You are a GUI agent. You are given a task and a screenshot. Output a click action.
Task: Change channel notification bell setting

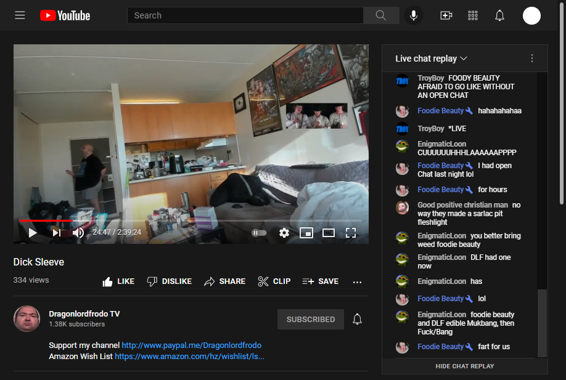click(x=357, y=320)
